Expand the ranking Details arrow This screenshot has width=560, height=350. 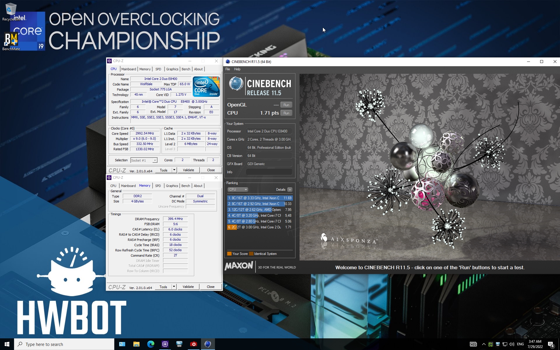point(290,190)
